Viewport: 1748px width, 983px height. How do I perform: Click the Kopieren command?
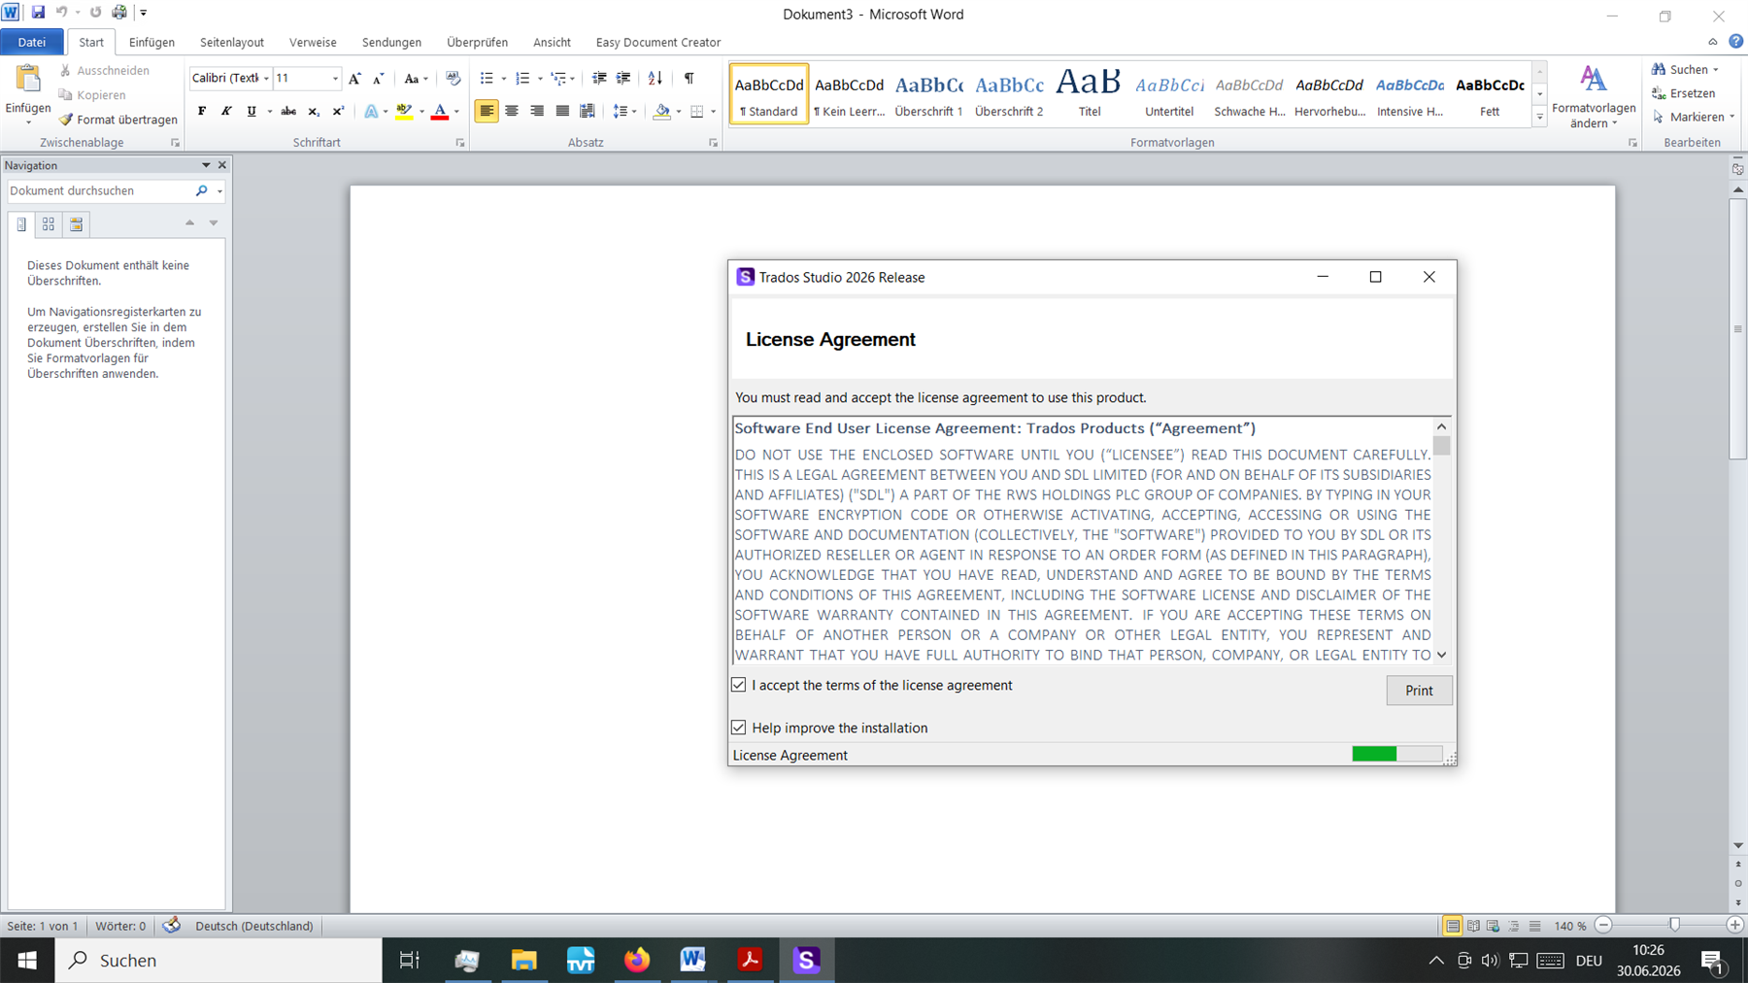[x=92, y=95]
